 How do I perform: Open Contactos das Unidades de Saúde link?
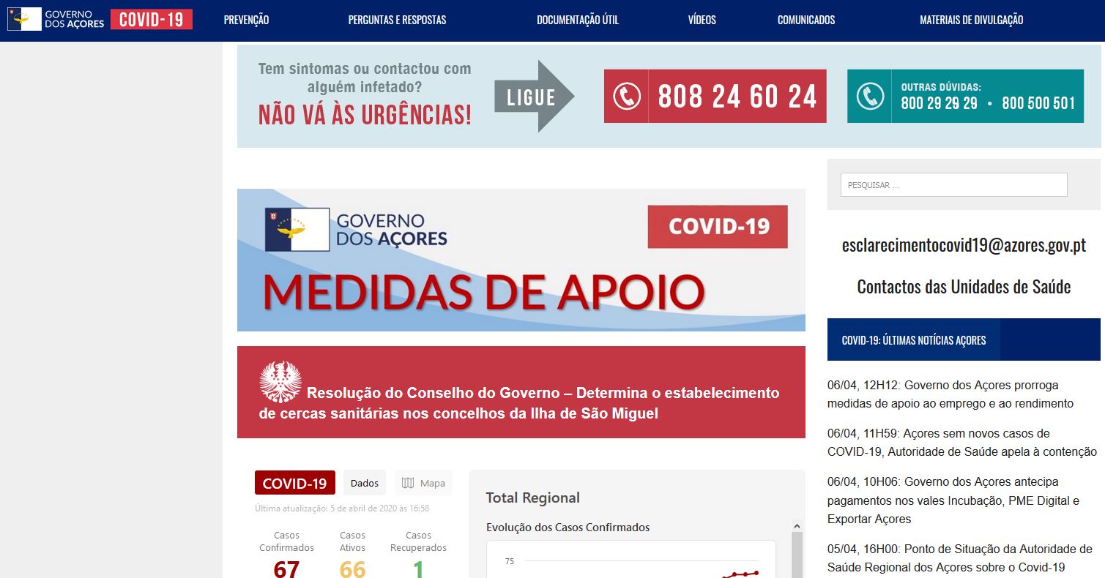964,286
